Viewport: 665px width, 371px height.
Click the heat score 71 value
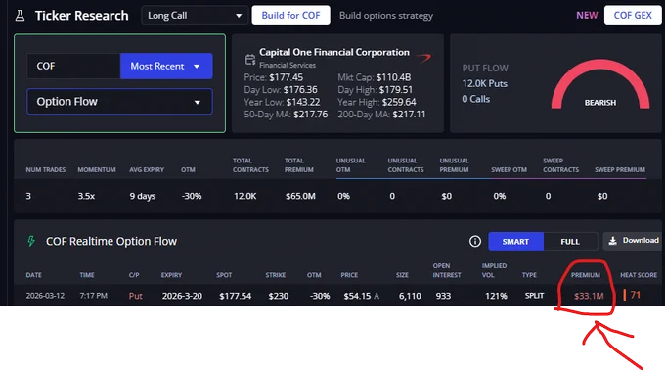point(635,295)
